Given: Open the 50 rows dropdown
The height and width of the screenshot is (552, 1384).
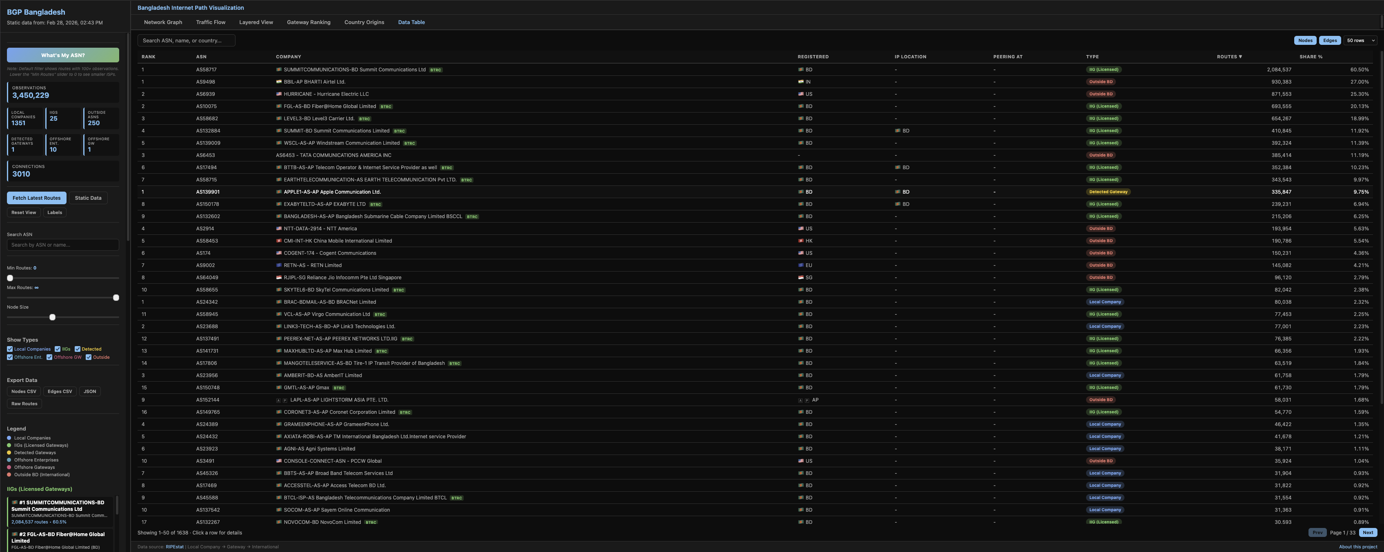Looking at the screenshot, I should [x=1360, y=40].
